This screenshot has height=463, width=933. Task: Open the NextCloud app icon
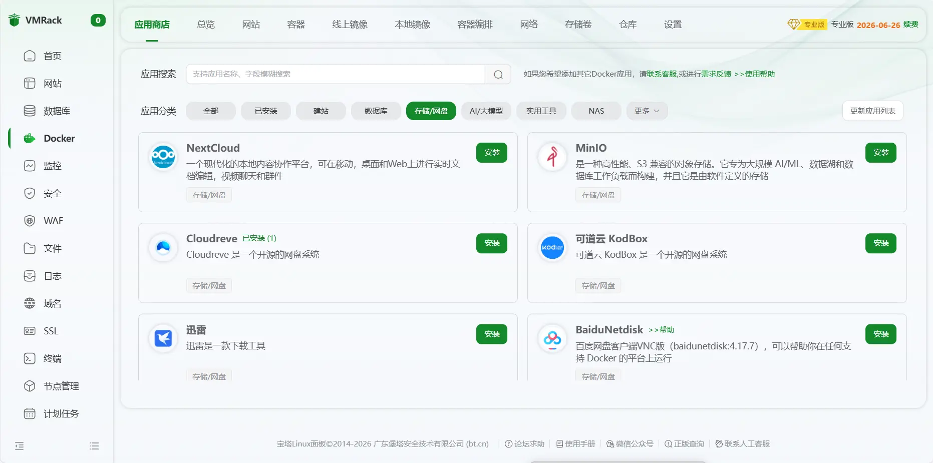163,157
